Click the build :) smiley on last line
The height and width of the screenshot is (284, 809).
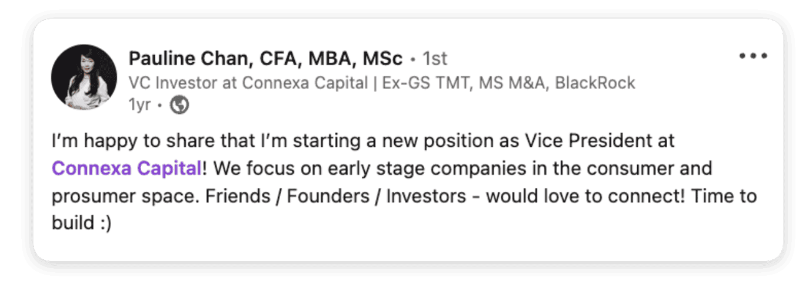[81, 224]
